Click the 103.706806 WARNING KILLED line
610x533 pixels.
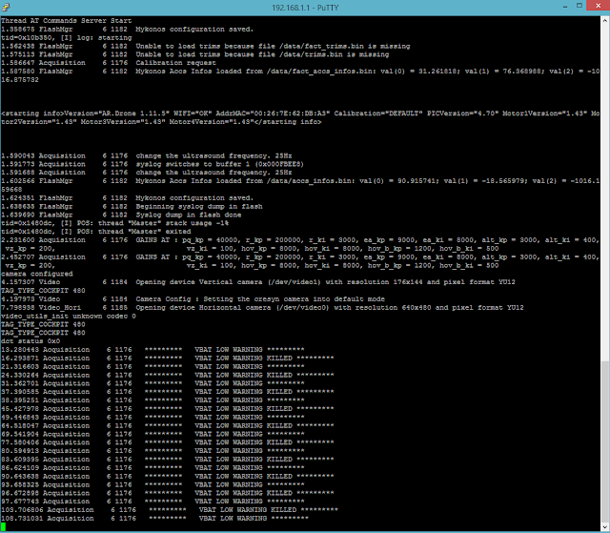tap(170, 510)
